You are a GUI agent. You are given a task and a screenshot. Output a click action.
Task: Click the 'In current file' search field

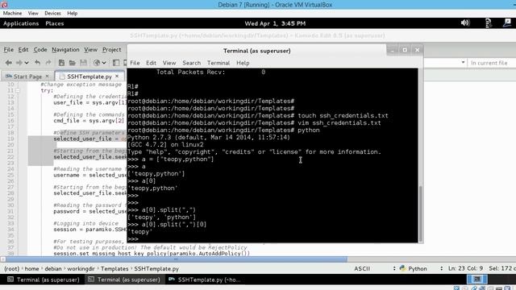coord(492,63)
